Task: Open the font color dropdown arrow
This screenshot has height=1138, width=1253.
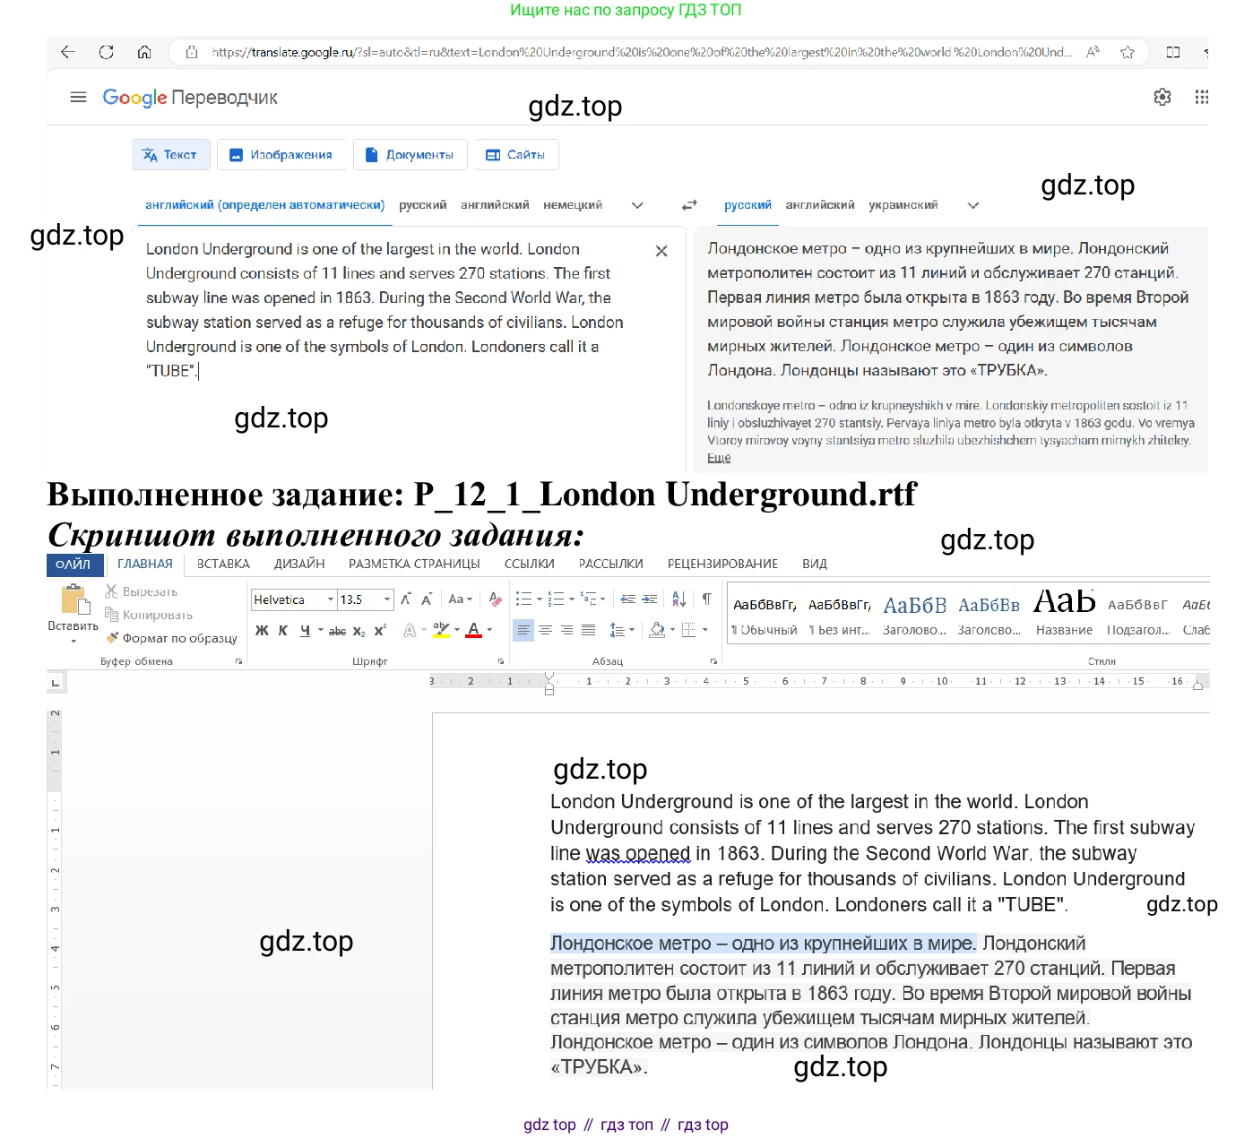Action: pyautogui.click(x=489, y=631)
